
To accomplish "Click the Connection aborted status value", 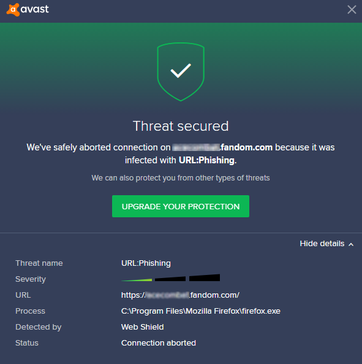I will [159, 343].
